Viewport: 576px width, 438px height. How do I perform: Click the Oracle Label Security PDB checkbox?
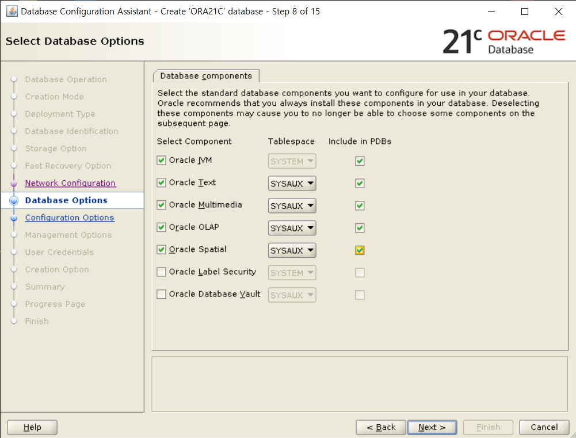point(360,273)
